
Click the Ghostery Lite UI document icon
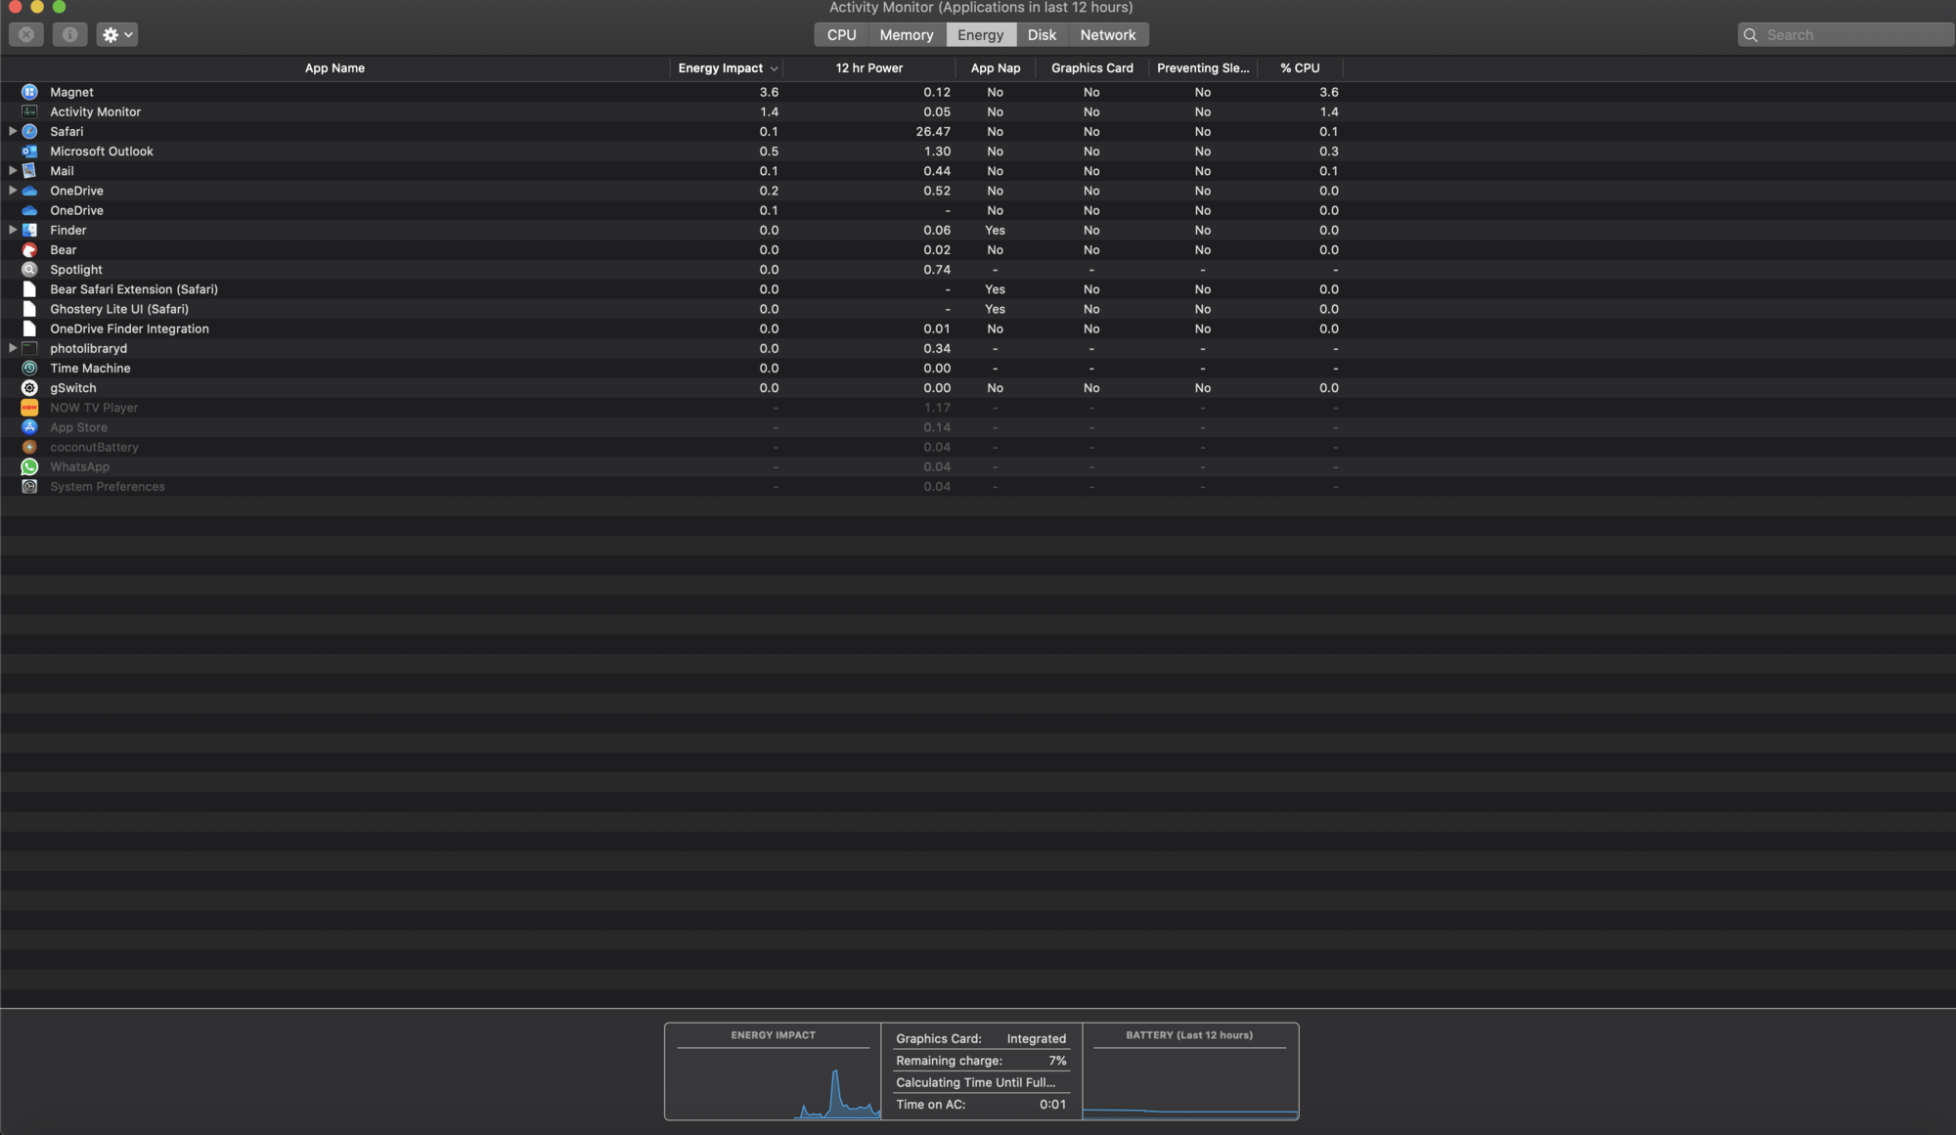(x=29, y=309)
